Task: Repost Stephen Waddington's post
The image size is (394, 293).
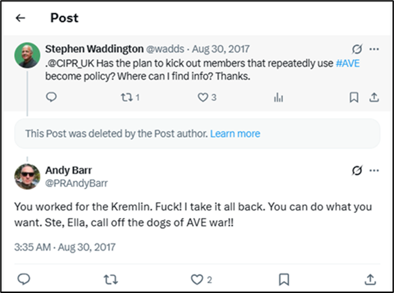Action: [x=127, y=98]
